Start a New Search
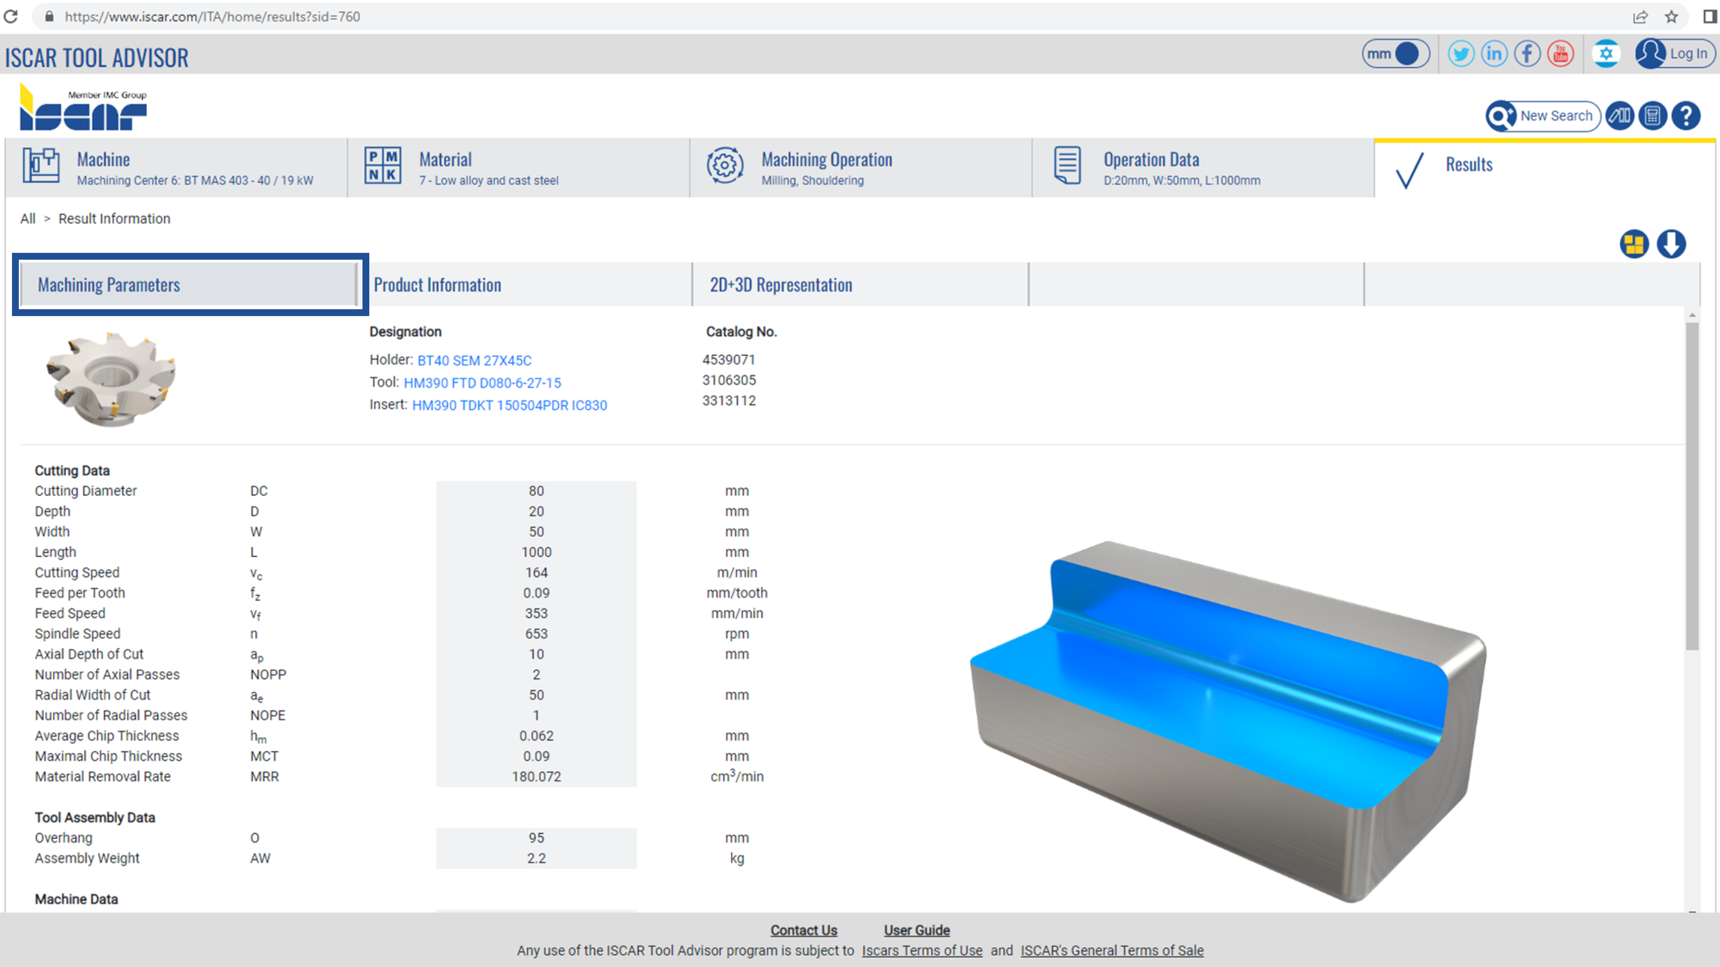 click(1542, 116)
